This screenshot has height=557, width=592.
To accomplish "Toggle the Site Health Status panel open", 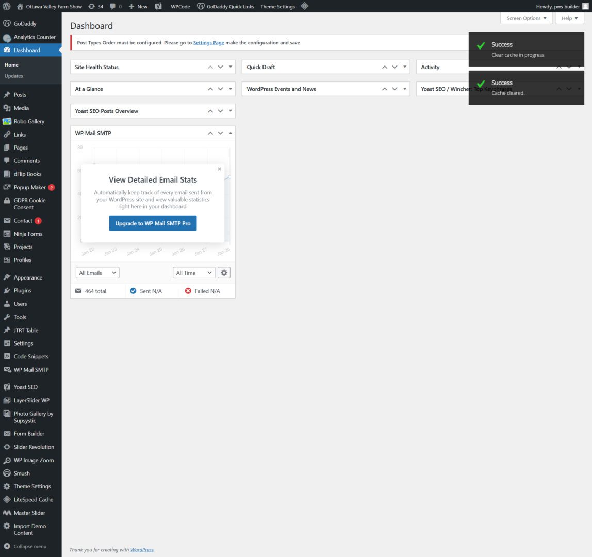I will (231, 67).
